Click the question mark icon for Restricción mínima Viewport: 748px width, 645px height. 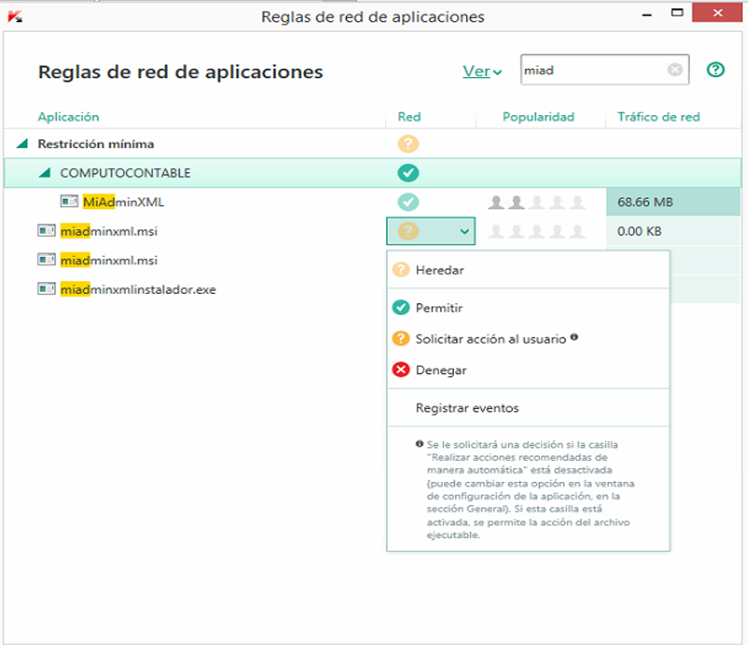[408, 144]
